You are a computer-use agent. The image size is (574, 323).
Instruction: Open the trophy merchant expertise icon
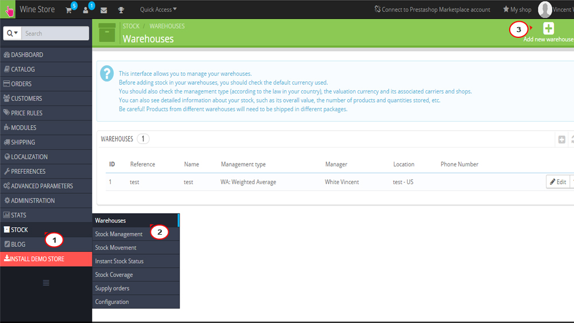click(121, 10)
